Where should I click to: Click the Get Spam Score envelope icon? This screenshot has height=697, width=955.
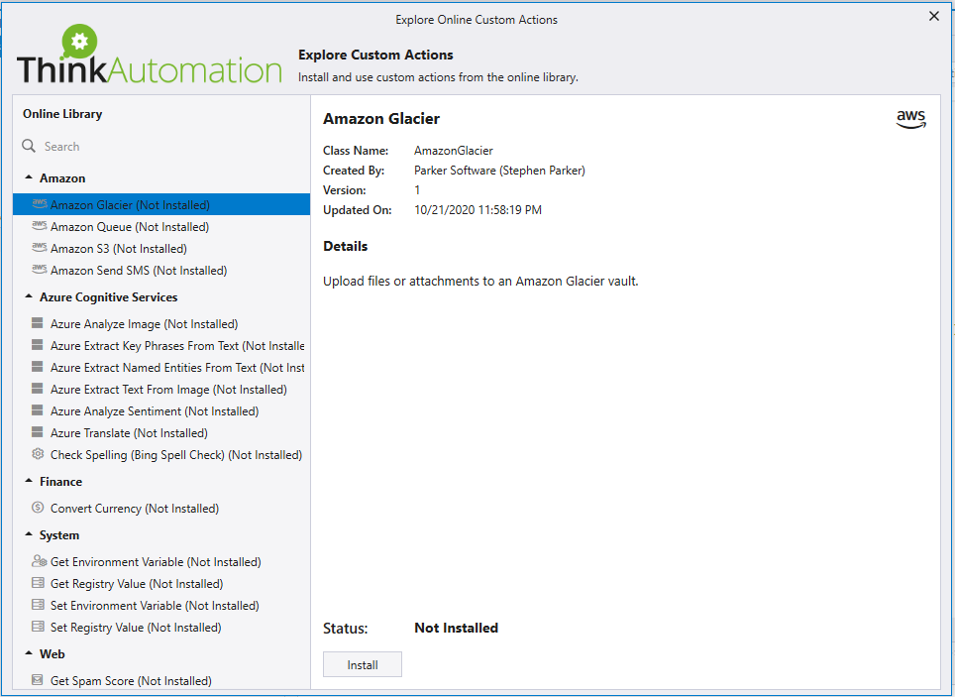point(38,680)
